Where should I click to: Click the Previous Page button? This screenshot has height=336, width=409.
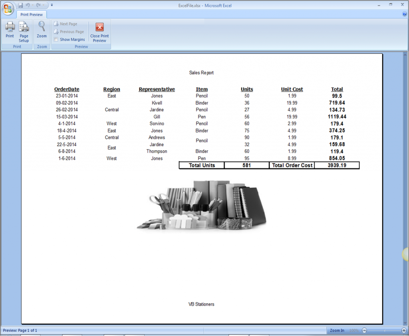pyautogui.click(x=71, y=32)
